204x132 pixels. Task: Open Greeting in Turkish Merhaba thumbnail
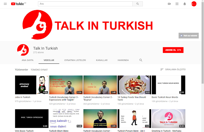[168, 119]
